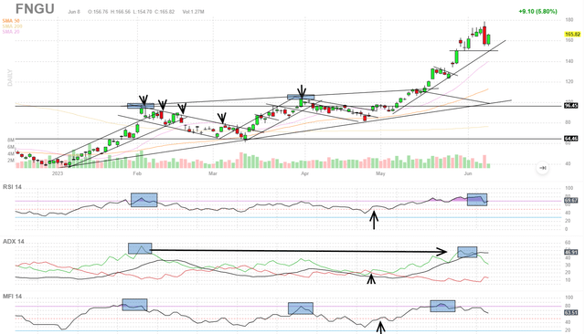This screenshot has height=334, width=585.
Task: Click the Mar label on time axis
Action: [213, 173]
